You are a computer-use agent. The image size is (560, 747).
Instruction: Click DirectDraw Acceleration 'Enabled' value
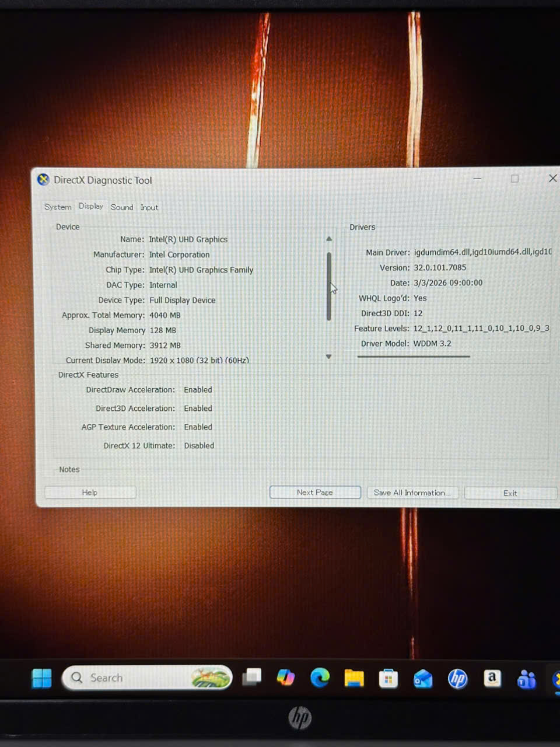(x=198, y=390)
